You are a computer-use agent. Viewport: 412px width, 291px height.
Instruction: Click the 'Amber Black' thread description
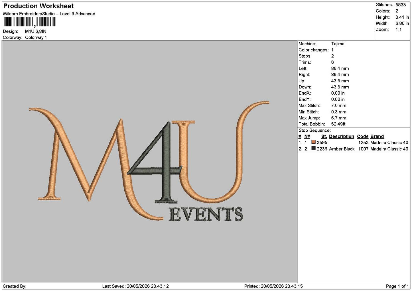coord(342,149)
